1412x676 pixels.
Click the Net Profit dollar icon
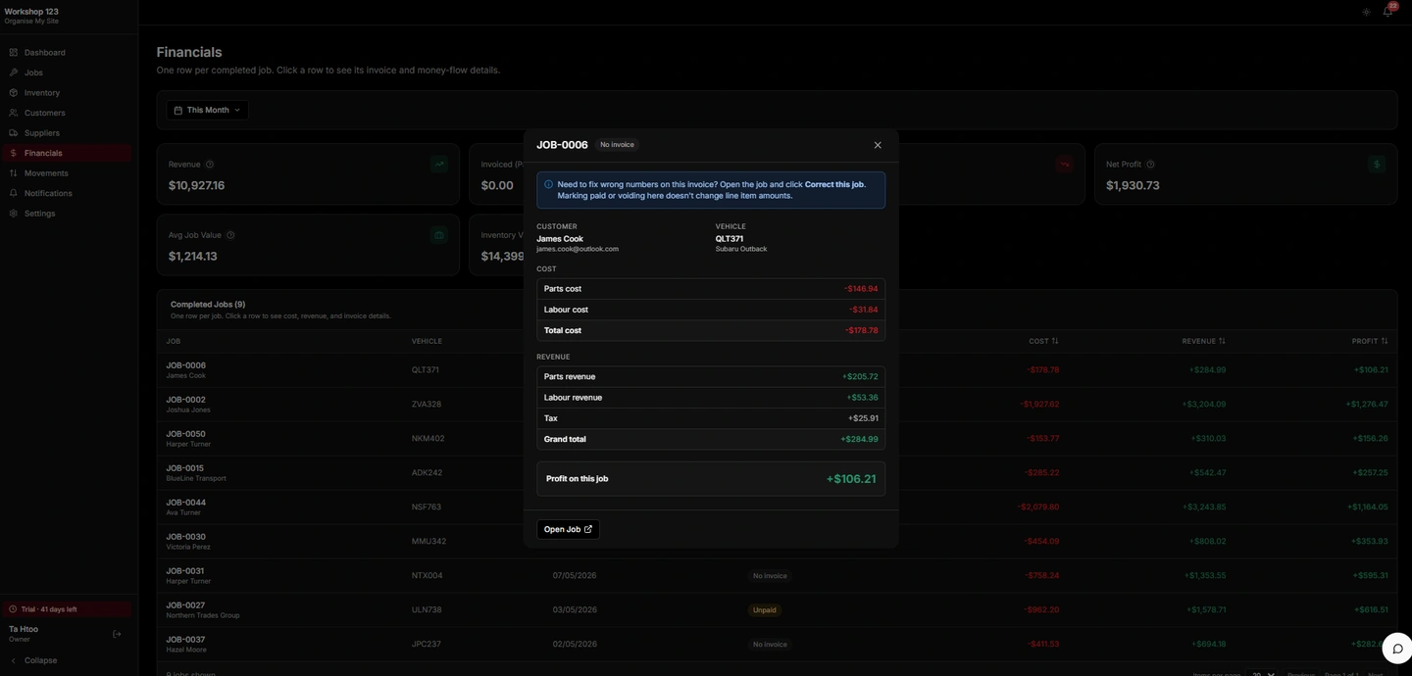(1377, 164)
